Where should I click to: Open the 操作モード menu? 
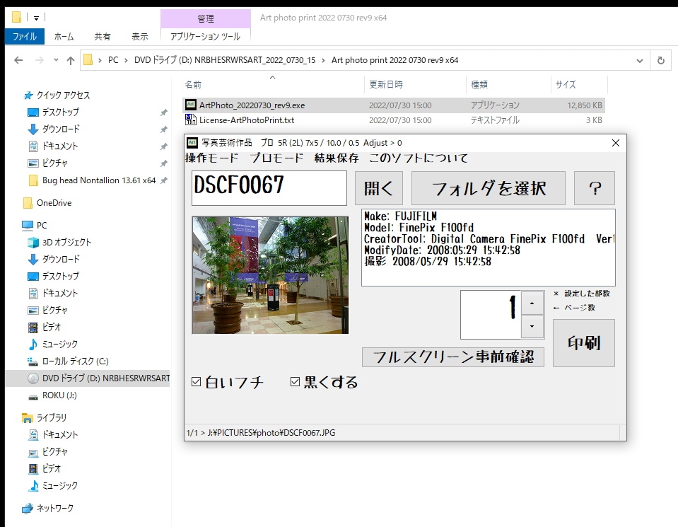(211, 158)
